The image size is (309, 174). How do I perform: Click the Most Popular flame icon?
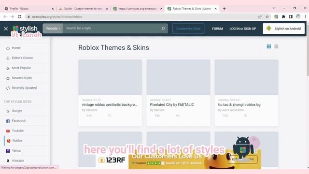pos(8,68)
